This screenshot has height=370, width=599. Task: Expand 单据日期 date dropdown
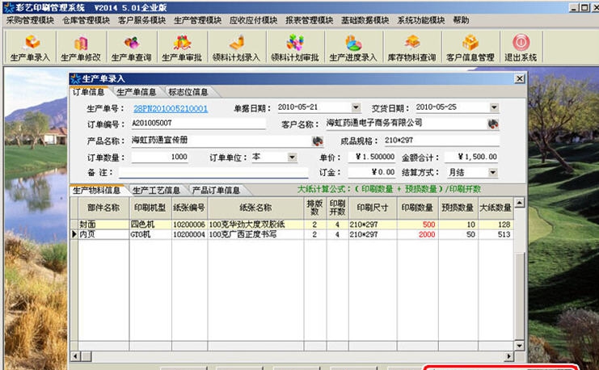356,107
